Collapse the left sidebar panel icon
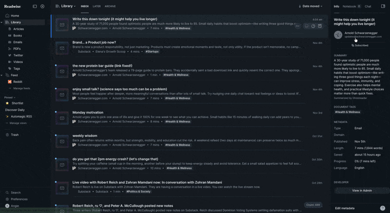Screen dimensions: 390x213 [x=35, y=6]
